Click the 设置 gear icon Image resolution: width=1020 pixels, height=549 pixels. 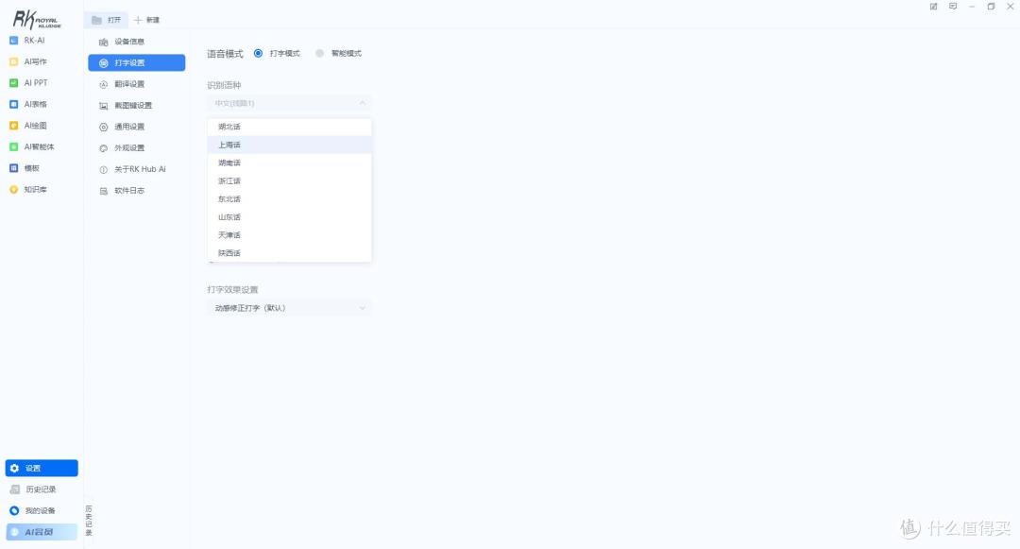[14, 469]
